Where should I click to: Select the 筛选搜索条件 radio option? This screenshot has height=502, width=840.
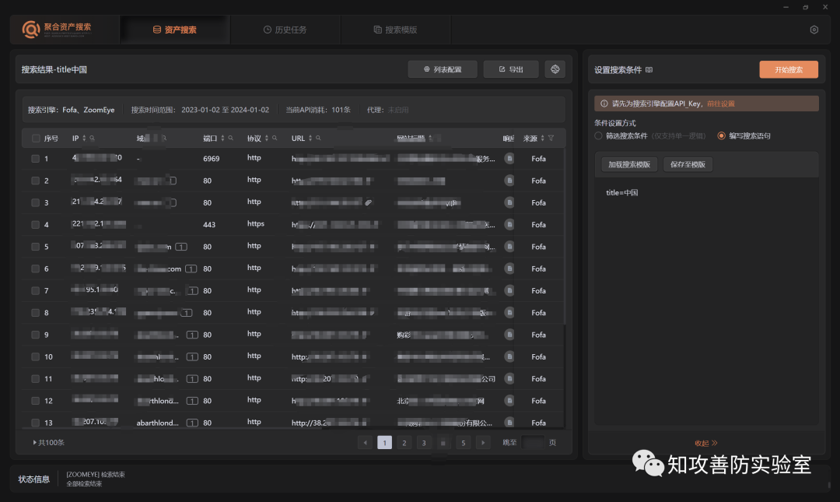598,135
